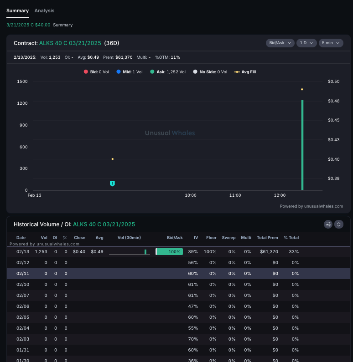Select the 02/05 table row date

(x=23, y=317)
